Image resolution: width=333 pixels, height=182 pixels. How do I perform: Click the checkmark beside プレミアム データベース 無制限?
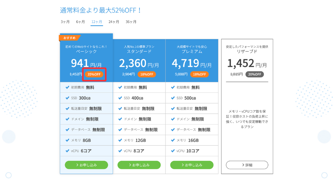point(173,129)
